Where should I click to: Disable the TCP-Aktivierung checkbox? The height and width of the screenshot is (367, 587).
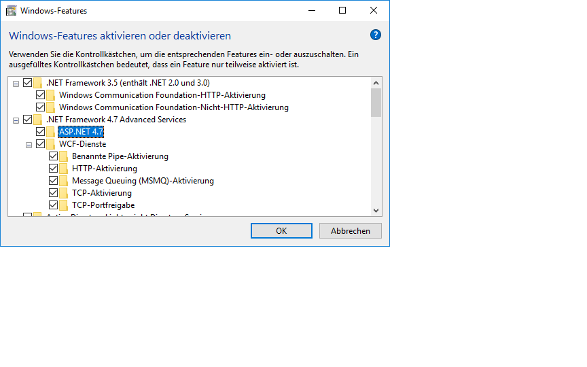coord(54,193)
